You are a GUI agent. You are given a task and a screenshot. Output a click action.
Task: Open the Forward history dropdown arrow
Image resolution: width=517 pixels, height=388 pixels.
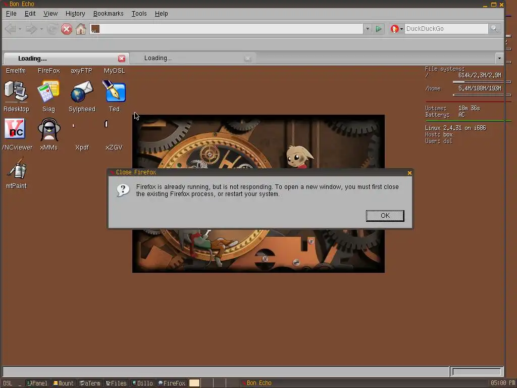[x=41, y=29]
